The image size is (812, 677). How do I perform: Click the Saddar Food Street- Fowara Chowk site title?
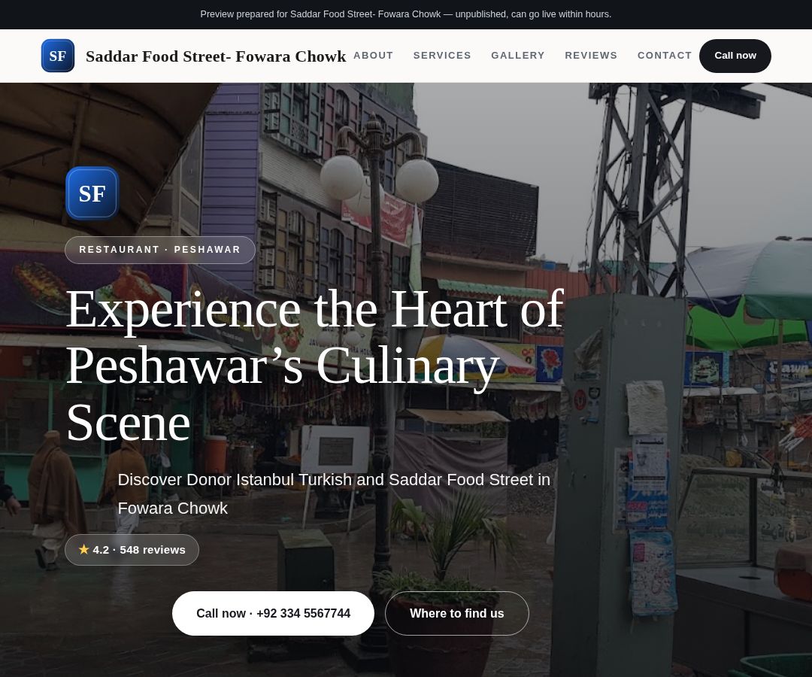[216, 56]
